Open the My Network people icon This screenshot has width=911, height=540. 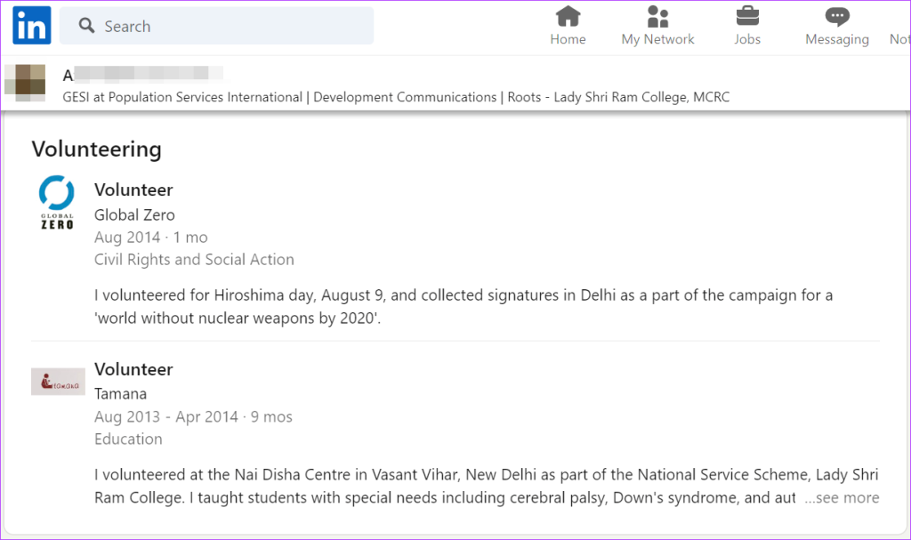click(657, 16)
